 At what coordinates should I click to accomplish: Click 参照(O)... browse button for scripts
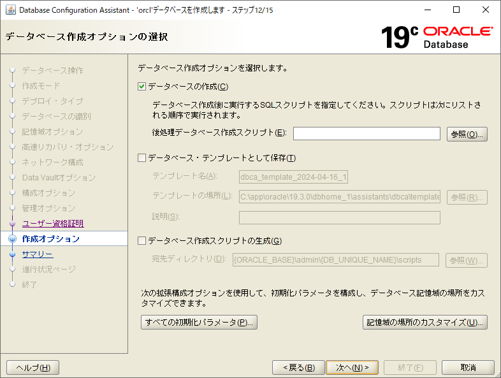tap(467, 134)
